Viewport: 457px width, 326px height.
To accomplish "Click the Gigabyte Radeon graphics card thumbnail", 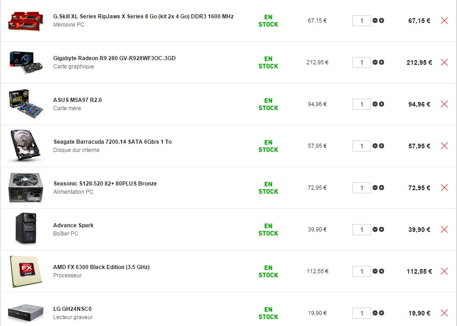I will pos(26,62).
